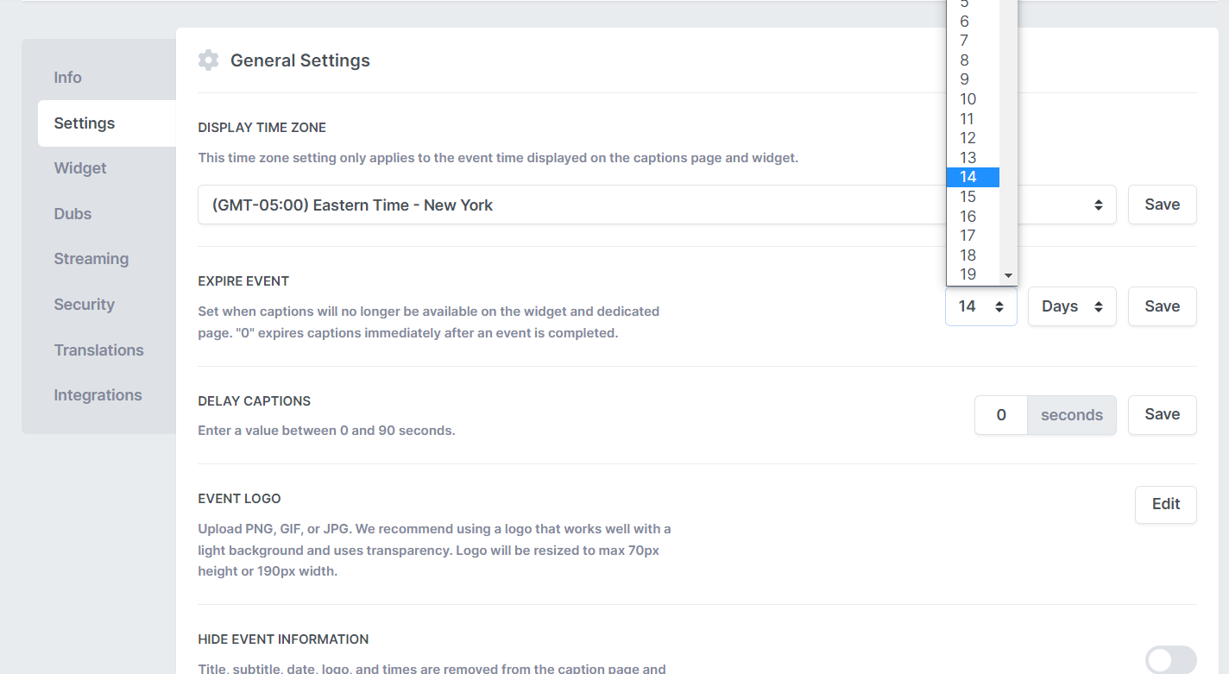Open the Expire Event number dropdown showing 14
The height and width of the screenshot is (674, 1229).
(980, 306)
